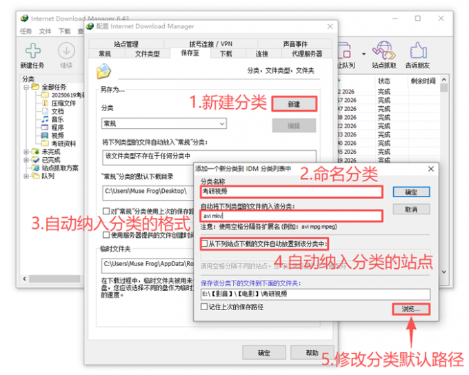Open the 文件 menu in main window
This screenshot has height=375, width=469.
point(45,31)
